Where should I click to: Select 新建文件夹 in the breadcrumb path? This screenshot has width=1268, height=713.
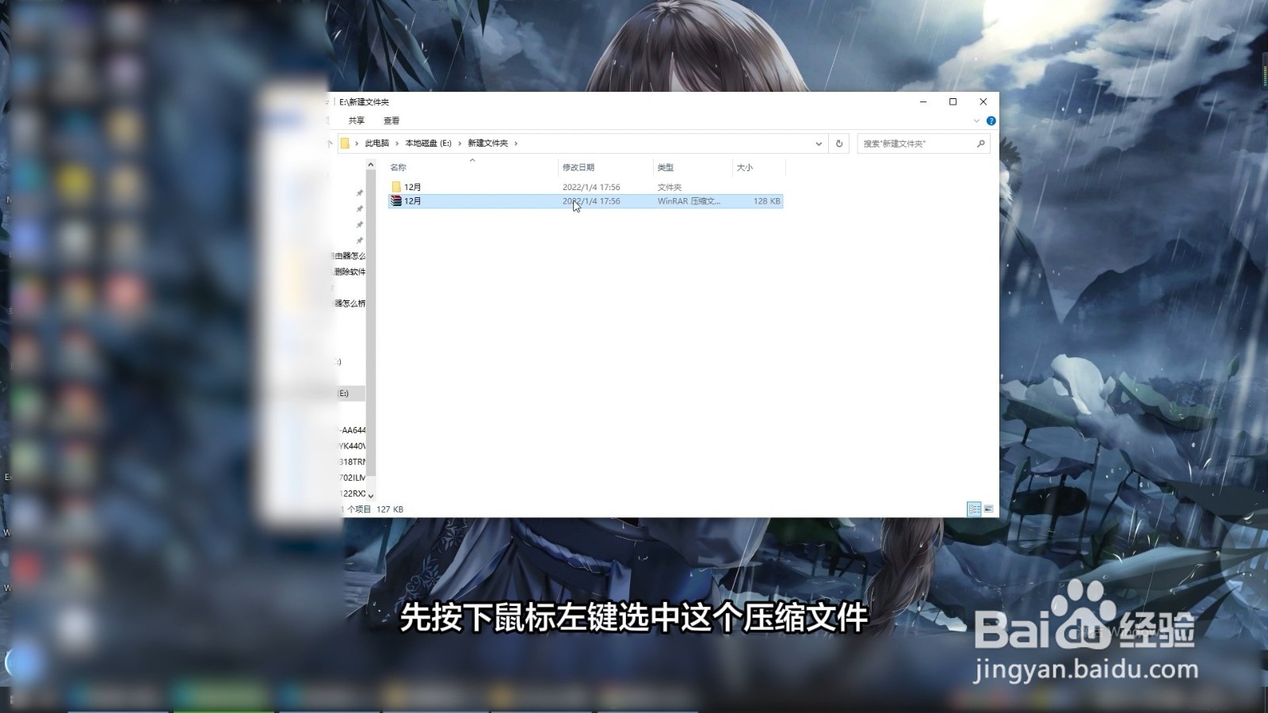click(x=487, y=143)
